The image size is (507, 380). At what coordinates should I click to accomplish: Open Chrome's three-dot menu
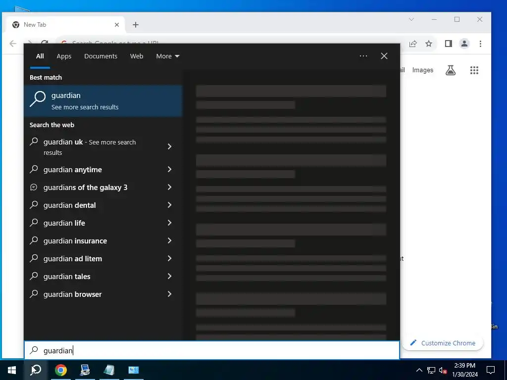tap(480, 44)
